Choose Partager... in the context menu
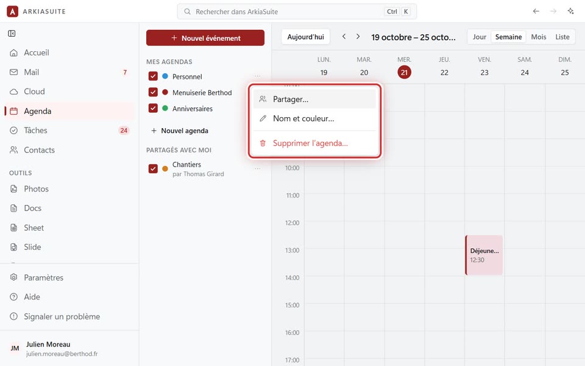Image resolution: width=585 pixels, height=366 pixels. pos(314,99)
